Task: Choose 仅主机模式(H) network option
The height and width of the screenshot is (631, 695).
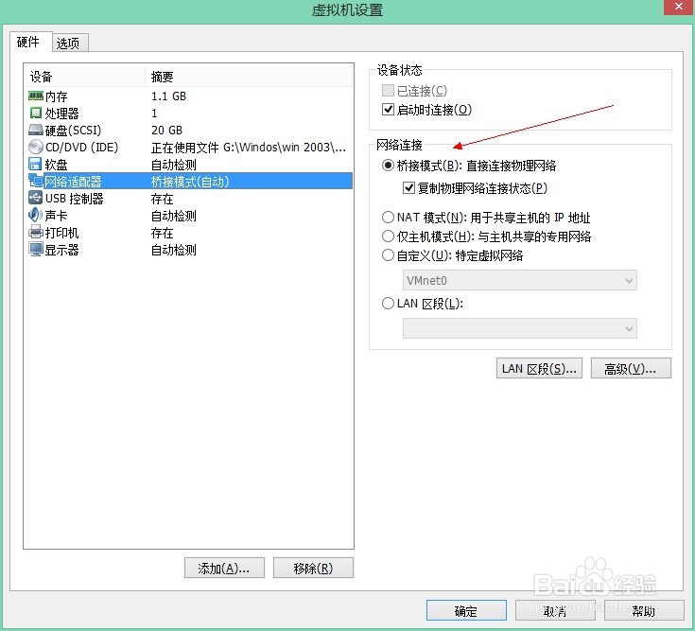Action: click(388, 237)
